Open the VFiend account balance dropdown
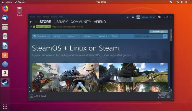The image size is (192, 111). pos(148,17)
